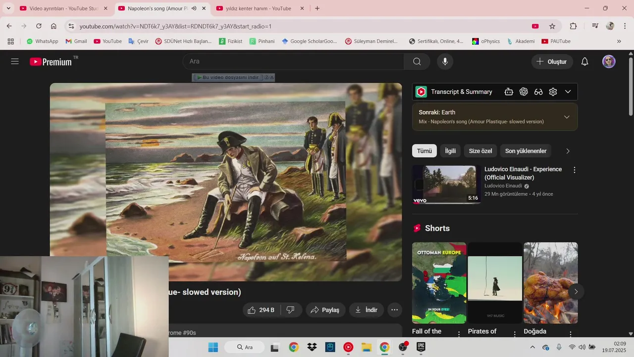Show more filter chips with right arrow
This screenshot has height=357, width=634.
tap(568, 151)
